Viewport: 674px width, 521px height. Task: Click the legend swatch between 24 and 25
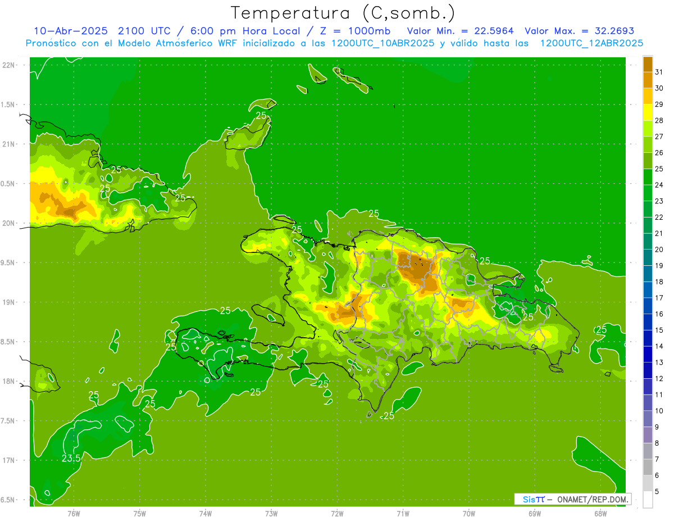point(648,176)
